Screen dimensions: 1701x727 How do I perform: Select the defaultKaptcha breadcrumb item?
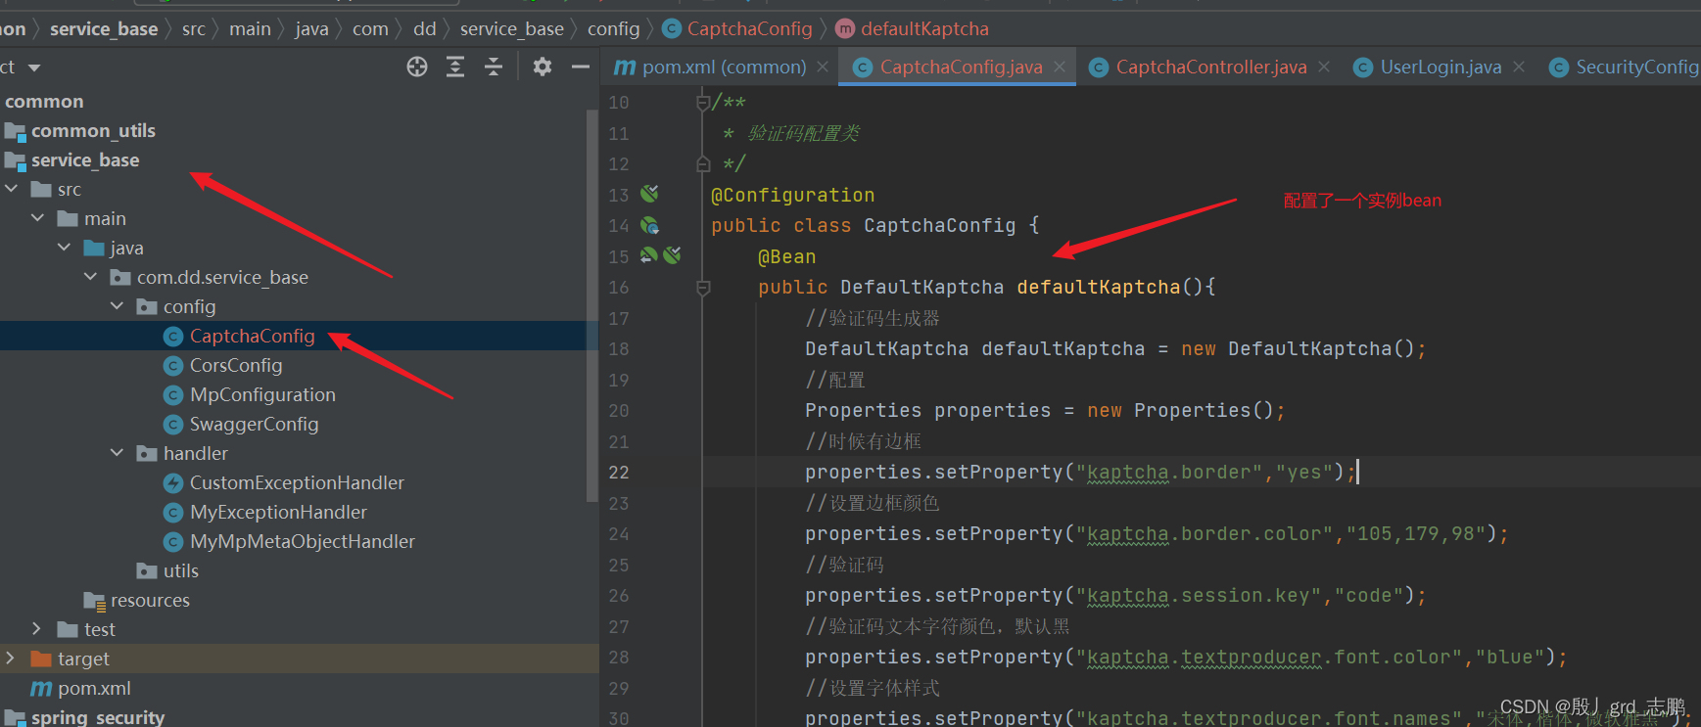924,28
